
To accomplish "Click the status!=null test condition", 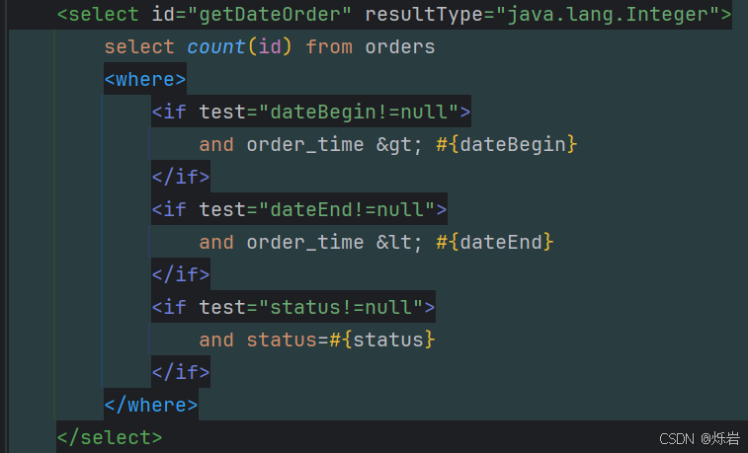I will coord(341,307).
